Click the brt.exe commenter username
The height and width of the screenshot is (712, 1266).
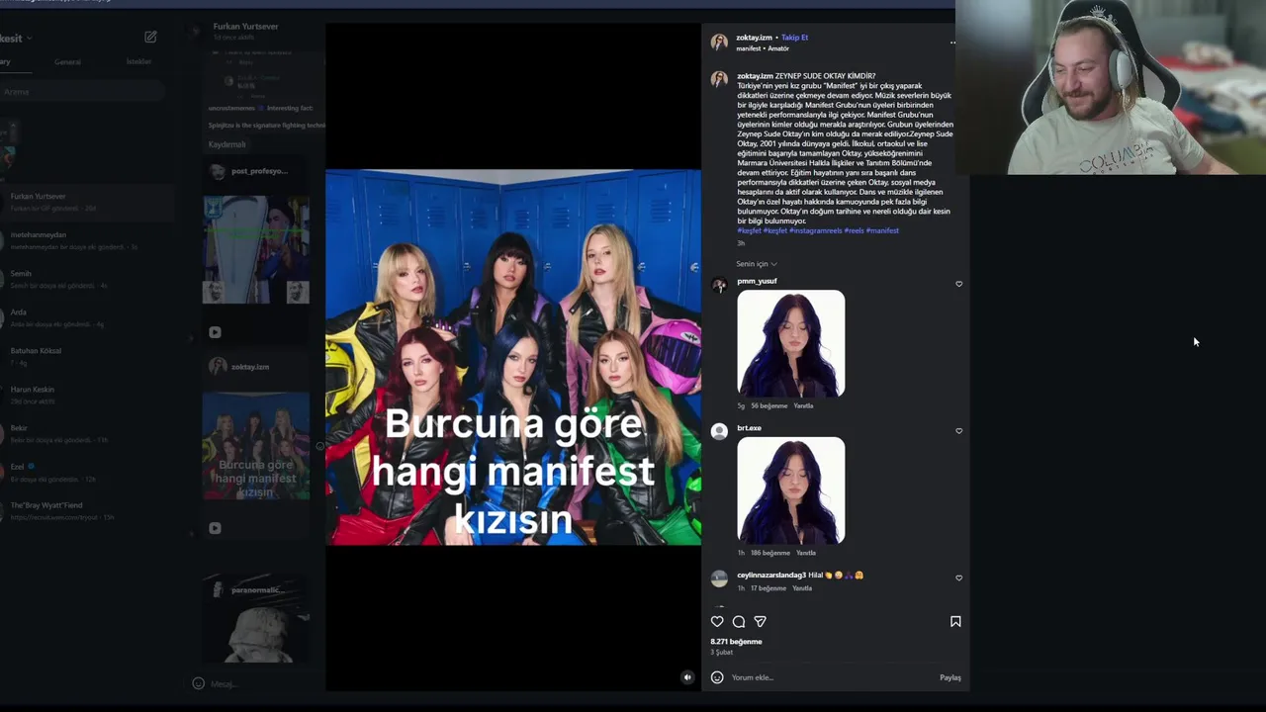[749, 428]
